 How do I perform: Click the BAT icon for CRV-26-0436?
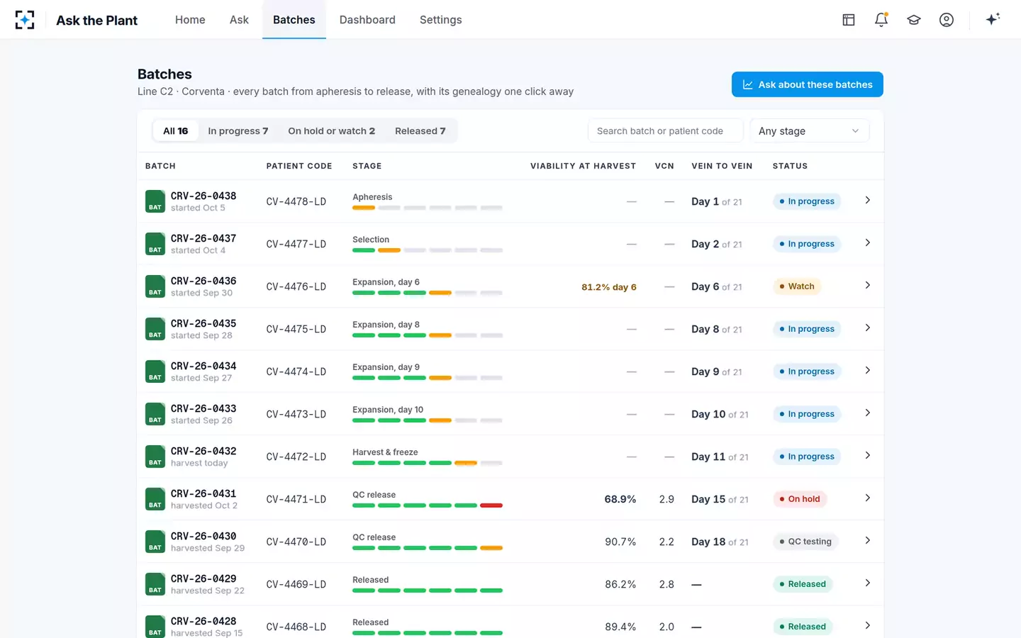155,286
